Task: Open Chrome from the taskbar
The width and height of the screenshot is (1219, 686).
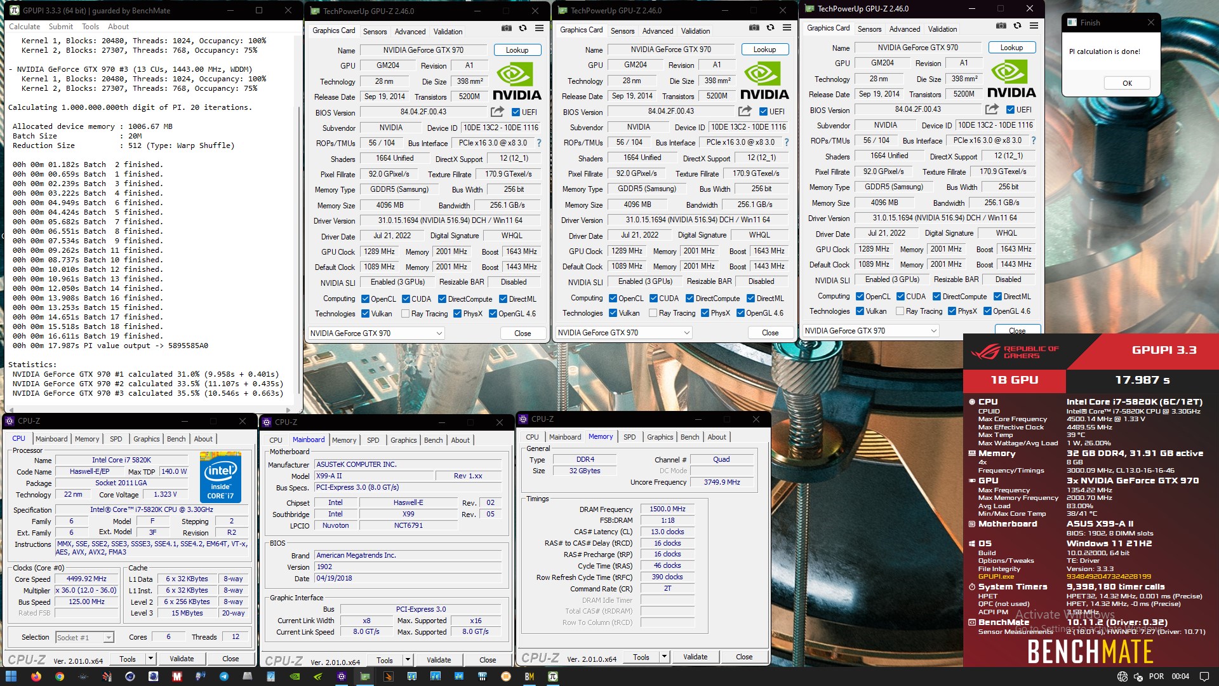Action: click(x=59, y=676)
